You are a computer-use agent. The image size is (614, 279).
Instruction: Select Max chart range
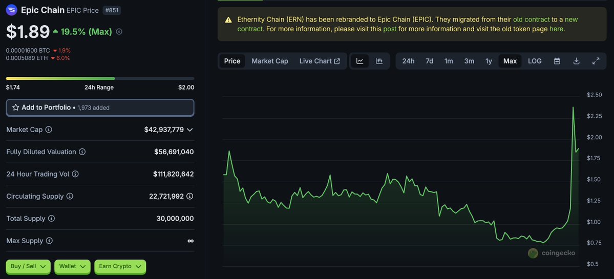510,61
